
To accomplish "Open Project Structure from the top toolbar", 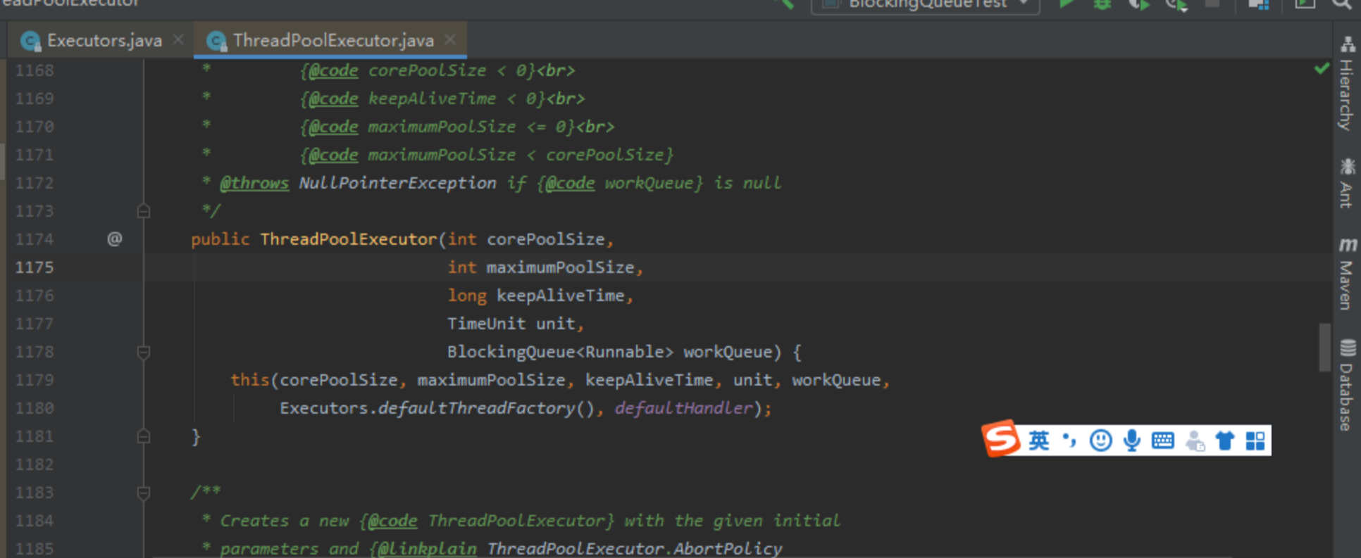I will point(1258,4).
